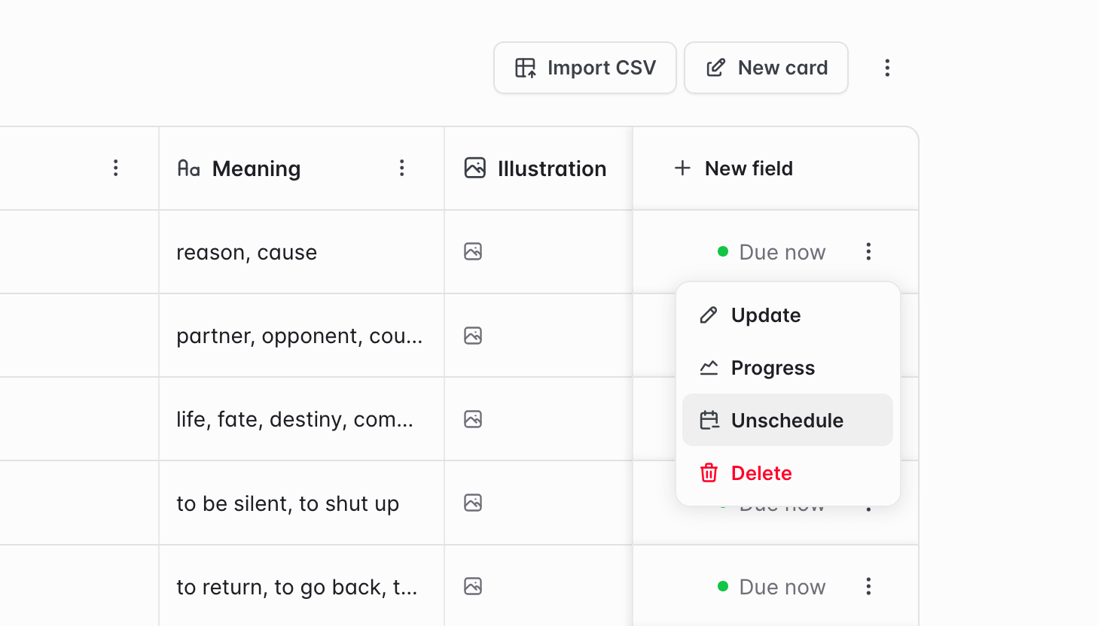Click the progress chart icon in the menu
Screen dimensions: 1098x626
709,367
